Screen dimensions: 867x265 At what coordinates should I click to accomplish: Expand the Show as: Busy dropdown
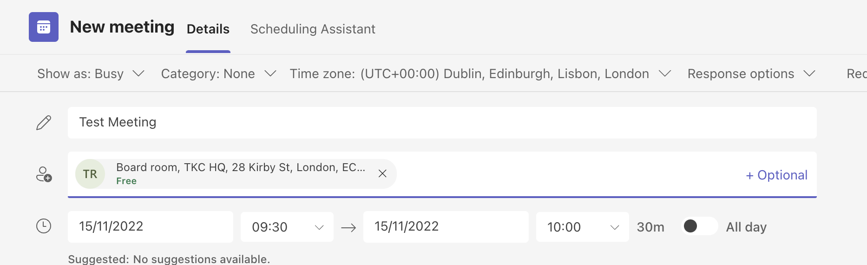(x=91, y=73)
